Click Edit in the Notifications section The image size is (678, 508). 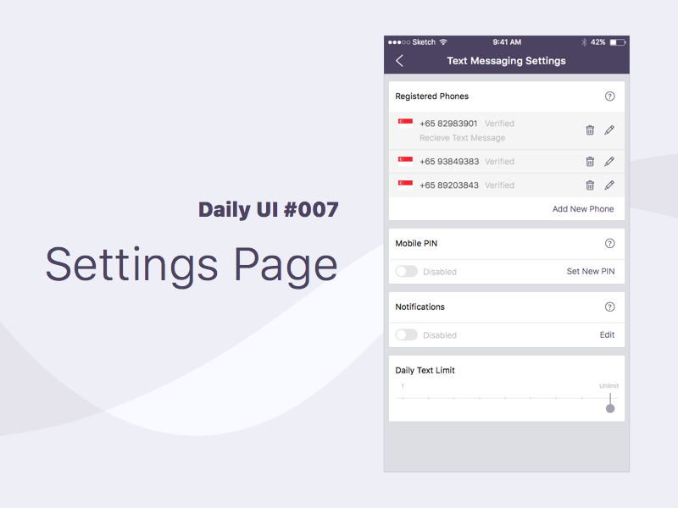(x=607, y=334)
